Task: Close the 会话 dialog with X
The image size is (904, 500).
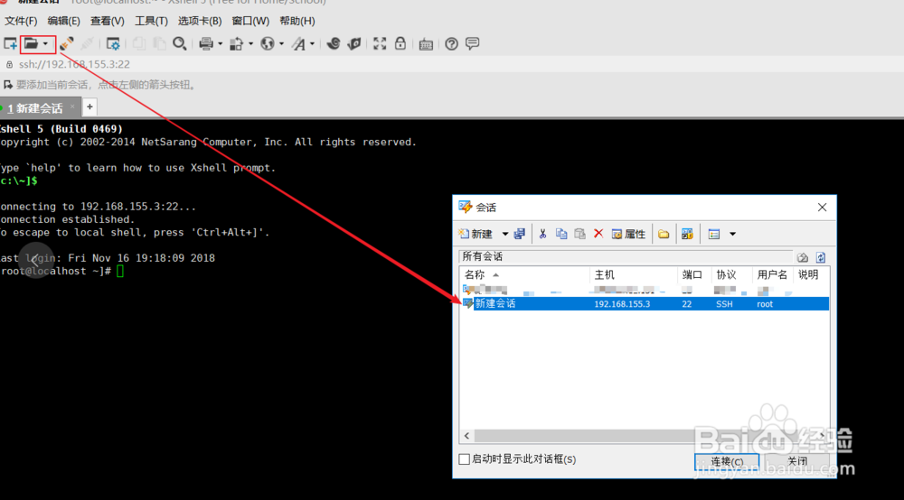Action: coord(822,208)
